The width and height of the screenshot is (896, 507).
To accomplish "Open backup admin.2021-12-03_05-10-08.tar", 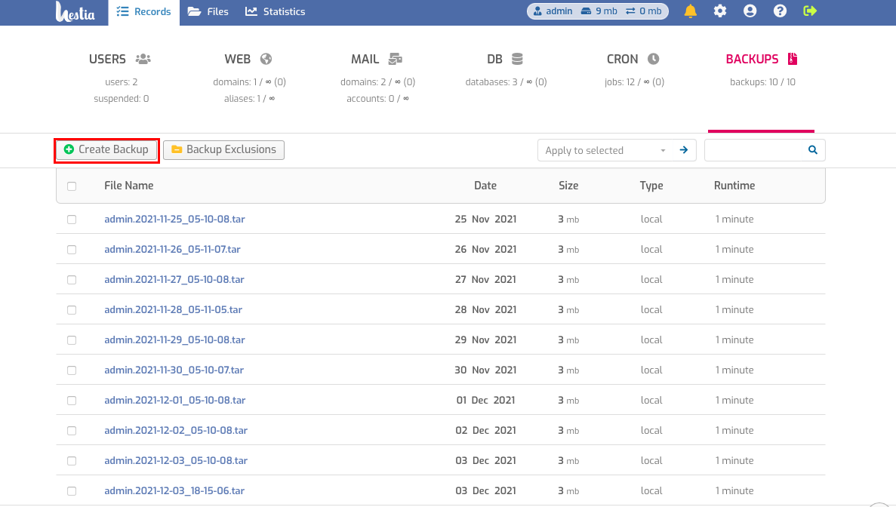I will [x=175, y=461].
